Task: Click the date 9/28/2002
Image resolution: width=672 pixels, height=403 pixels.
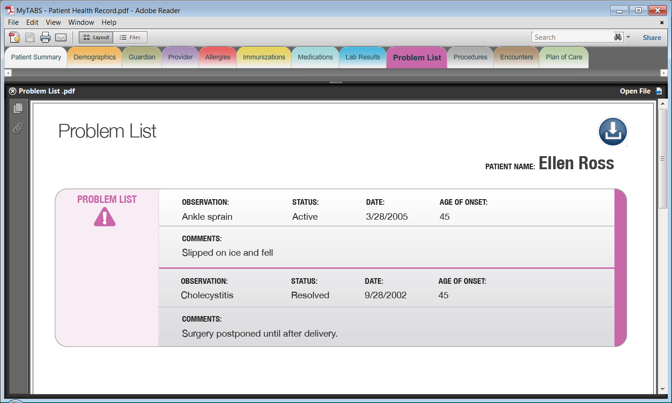Action: pyautogui.click(x=386, y=295)
